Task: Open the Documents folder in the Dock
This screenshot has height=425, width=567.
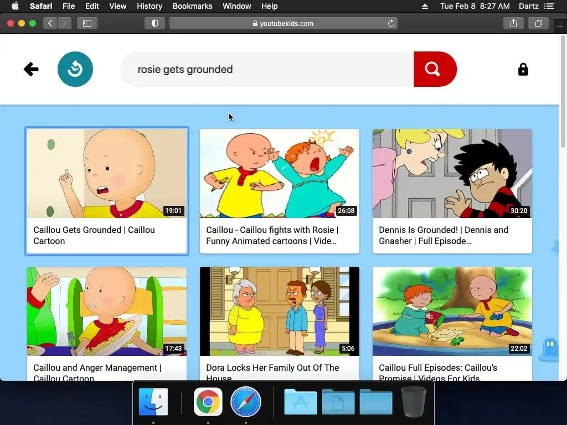Action: click(x=338, y=402)
